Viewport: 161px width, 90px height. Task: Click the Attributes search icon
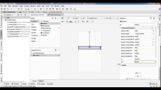(151, 18)
